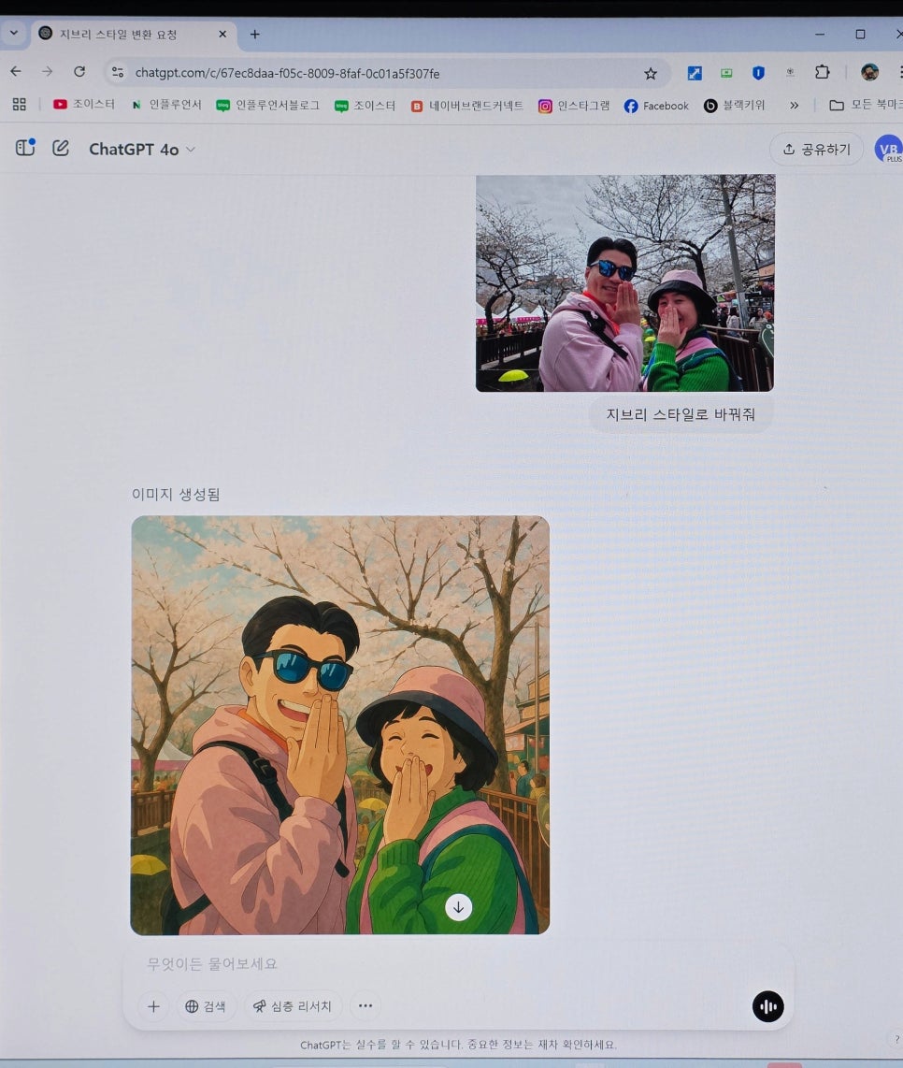This screenshot has width=903, height=1068.
Task: Open the 조이스터 YouTube bookmark
Action: [84, 104]
